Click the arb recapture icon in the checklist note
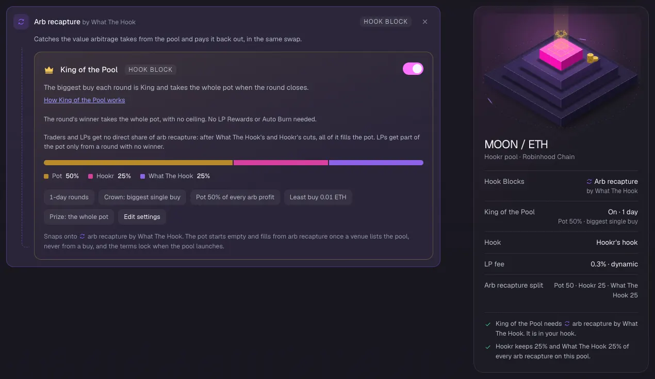 (x=567, y=324)
